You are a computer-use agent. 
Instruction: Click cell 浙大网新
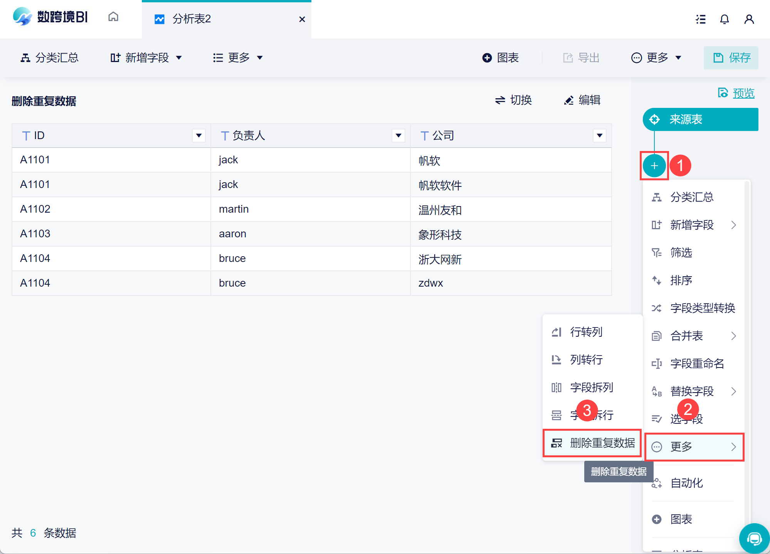(x=511, y=259)
